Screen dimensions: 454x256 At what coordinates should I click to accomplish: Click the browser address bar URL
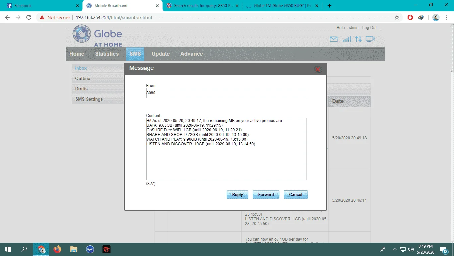coord(114,17)
